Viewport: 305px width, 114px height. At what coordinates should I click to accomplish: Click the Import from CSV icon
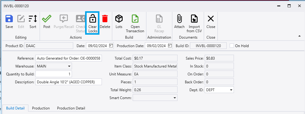tap(194, 19)
